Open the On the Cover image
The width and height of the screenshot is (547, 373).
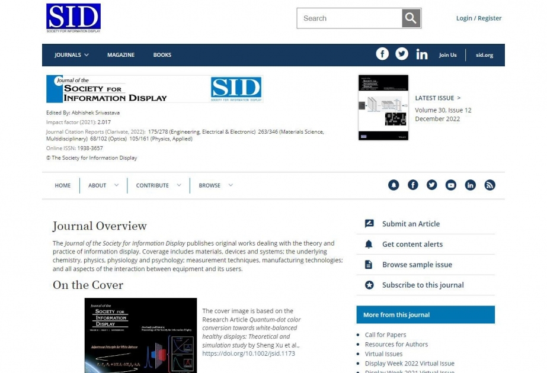[x=140, y=335]
